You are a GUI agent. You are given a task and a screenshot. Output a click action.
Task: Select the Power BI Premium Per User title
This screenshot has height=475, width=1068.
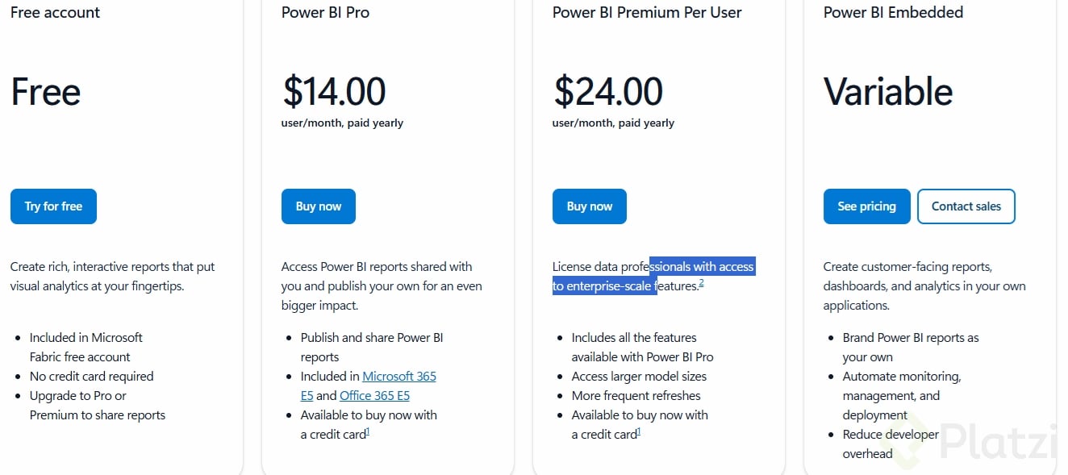point(647,12)
